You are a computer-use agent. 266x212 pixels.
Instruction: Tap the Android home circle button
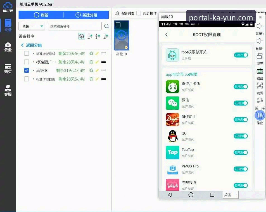(x=191, y=195)
